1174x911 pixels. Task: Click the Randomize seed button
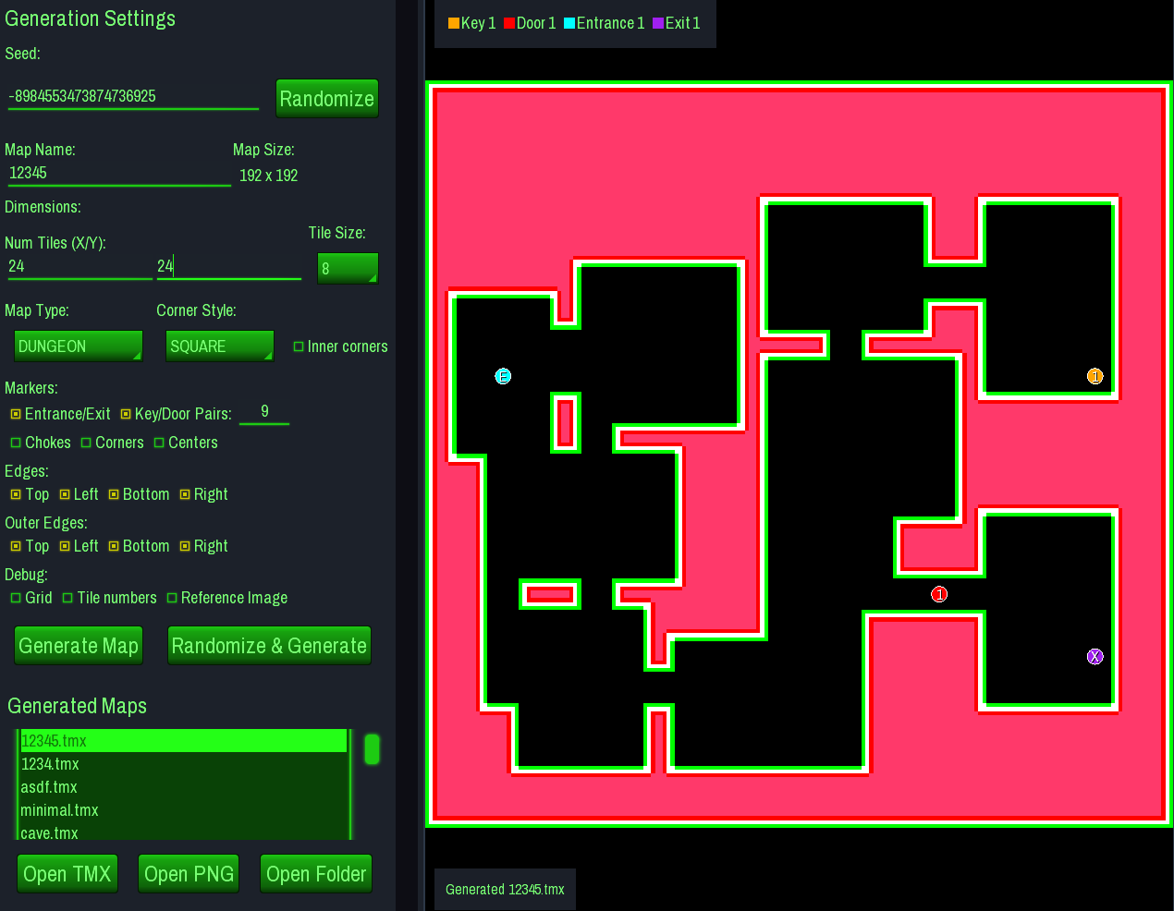click(x=327, y=99)
